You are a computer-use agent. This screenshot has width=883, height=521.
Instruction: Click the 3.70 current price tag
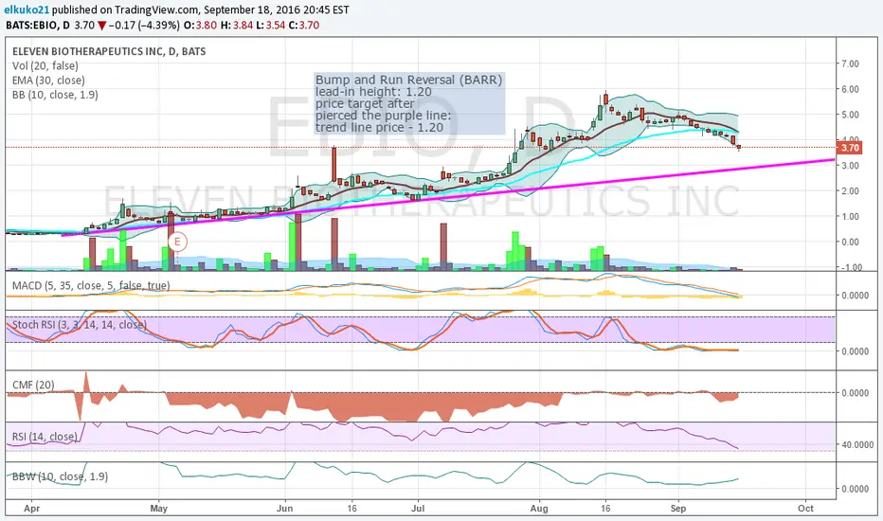click(849, 148)
